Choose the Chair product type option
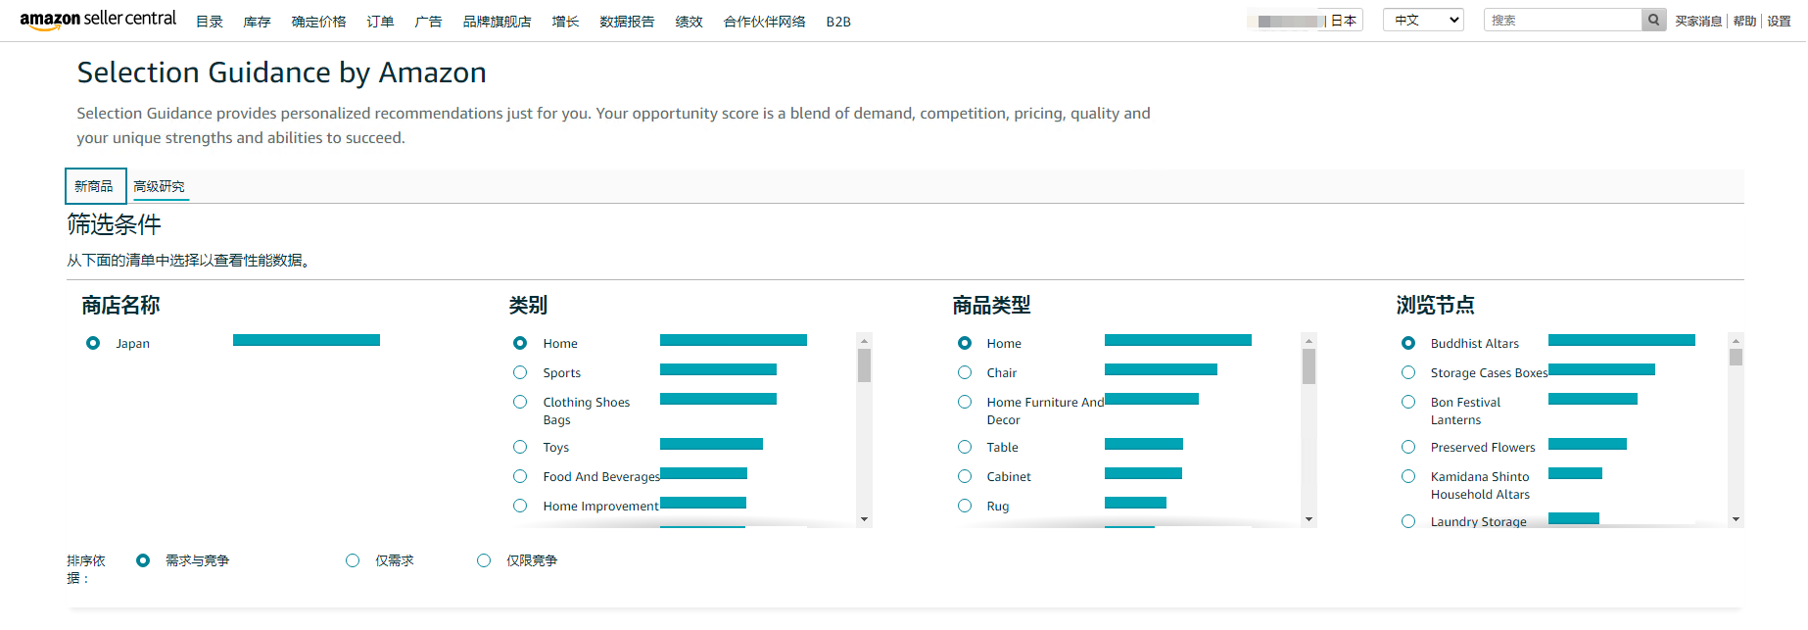The height and width of the screenshot is (630, 1808). pos(965,372)
